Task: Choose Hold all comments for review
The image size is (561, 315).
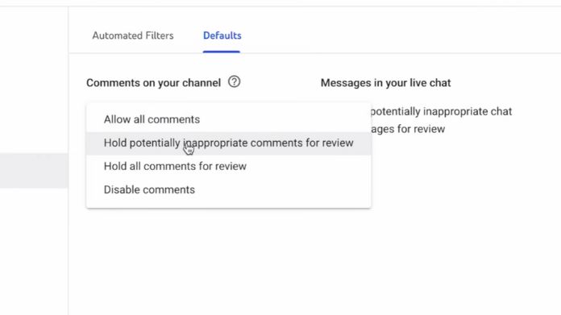Action: tap(229, 166)
